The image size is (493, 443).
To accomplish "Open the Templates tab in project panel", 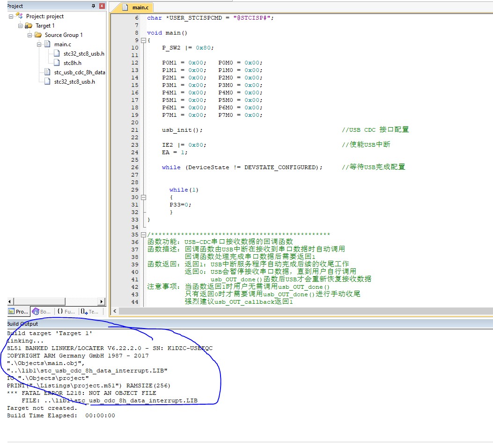I will [x=89, y=311].
